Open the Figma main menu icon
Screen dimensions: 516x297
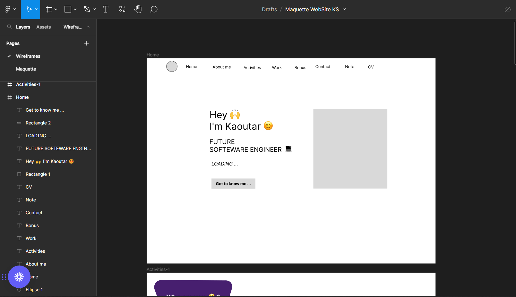8,9
